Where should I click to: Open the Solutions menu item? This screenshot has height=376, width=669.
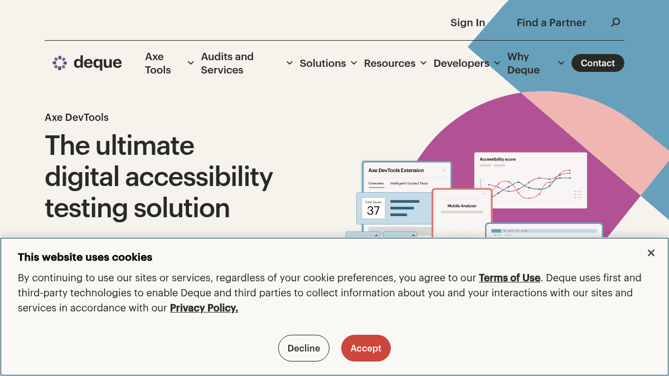coord(323,64)
